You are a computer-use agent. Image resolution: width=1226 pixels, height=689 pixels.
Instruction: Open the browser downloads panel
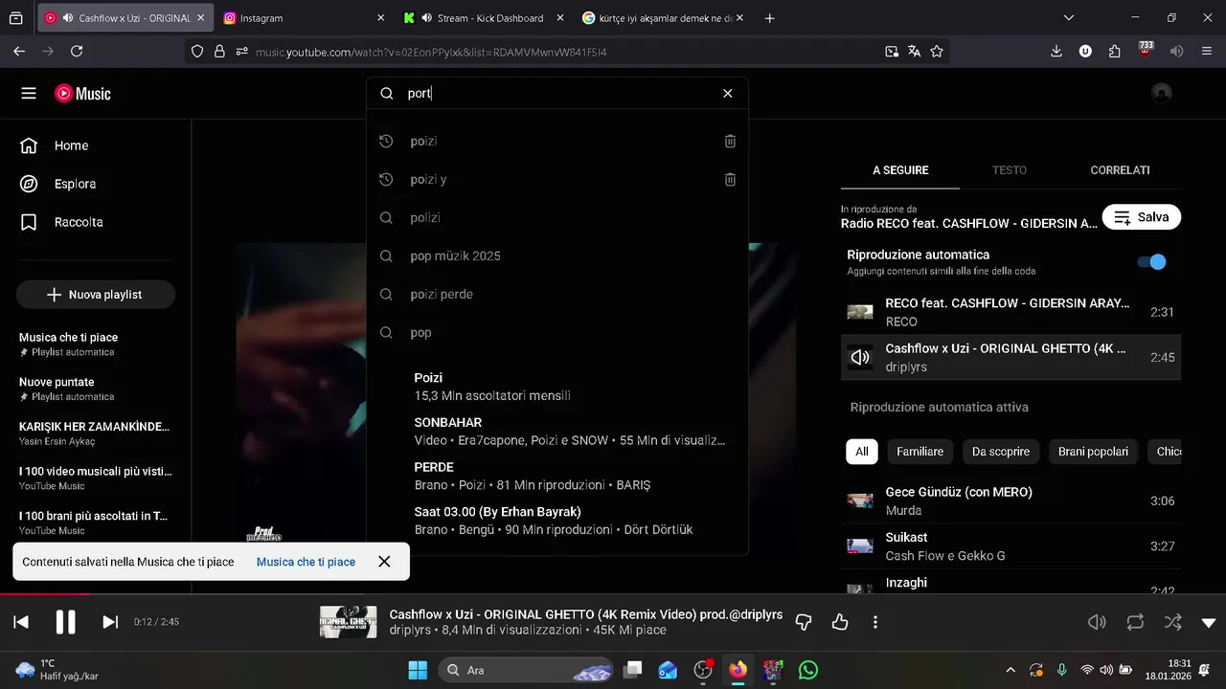1056,52
